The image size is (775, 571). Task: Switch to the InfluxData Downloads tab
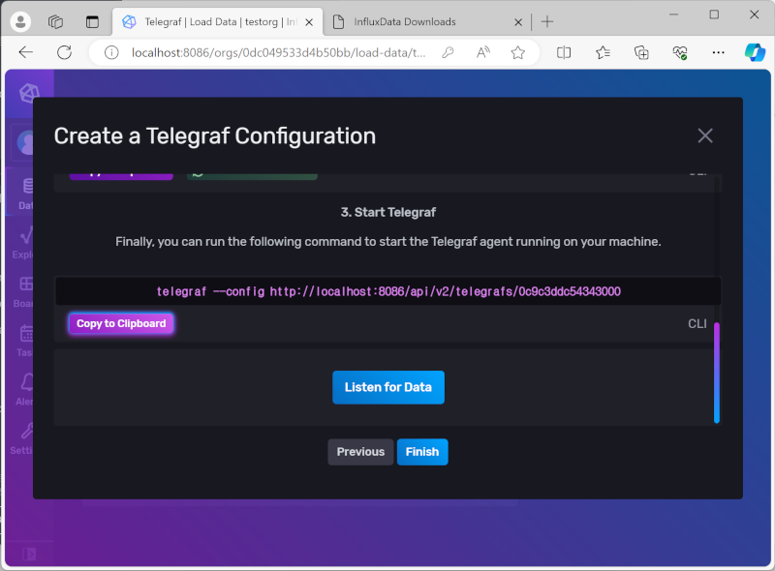tap(420, 21)
